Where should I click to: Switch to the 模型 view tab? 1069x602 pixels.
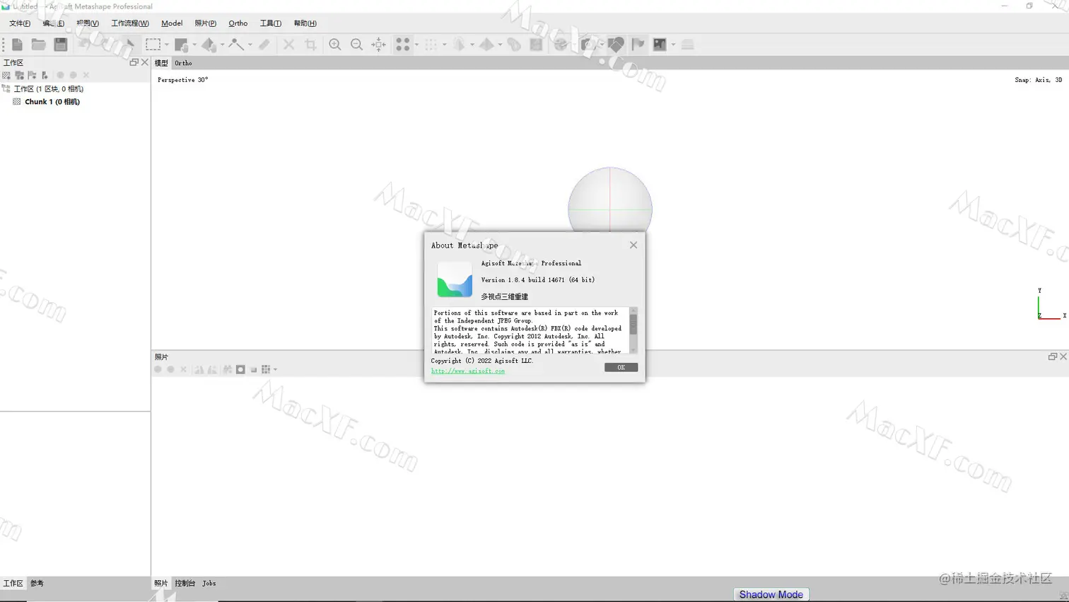[x=161, y=63]
